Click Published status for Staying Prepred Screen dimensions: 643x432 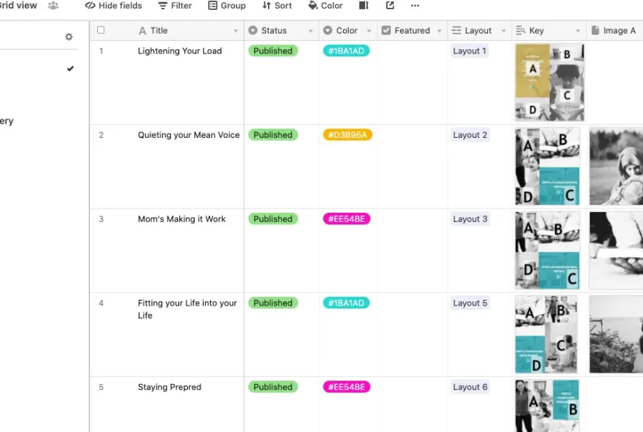click(x=273, y=387)
